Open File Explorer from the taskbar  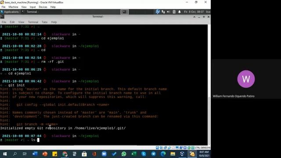(x=173, y=154)
